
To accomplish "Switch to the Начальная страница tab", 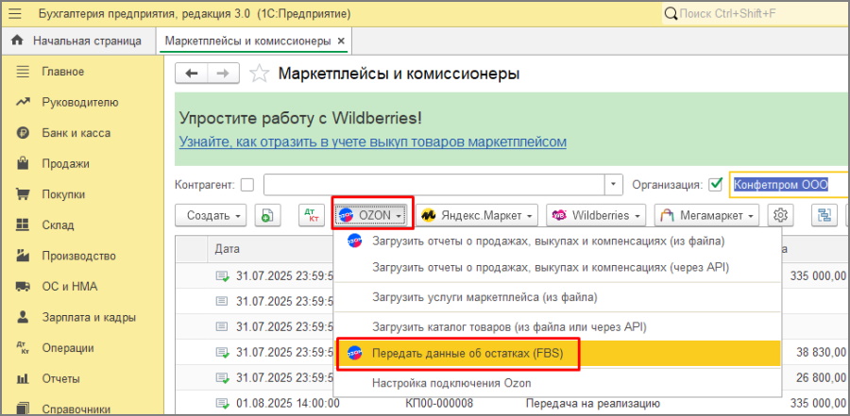I will point(78,42).
